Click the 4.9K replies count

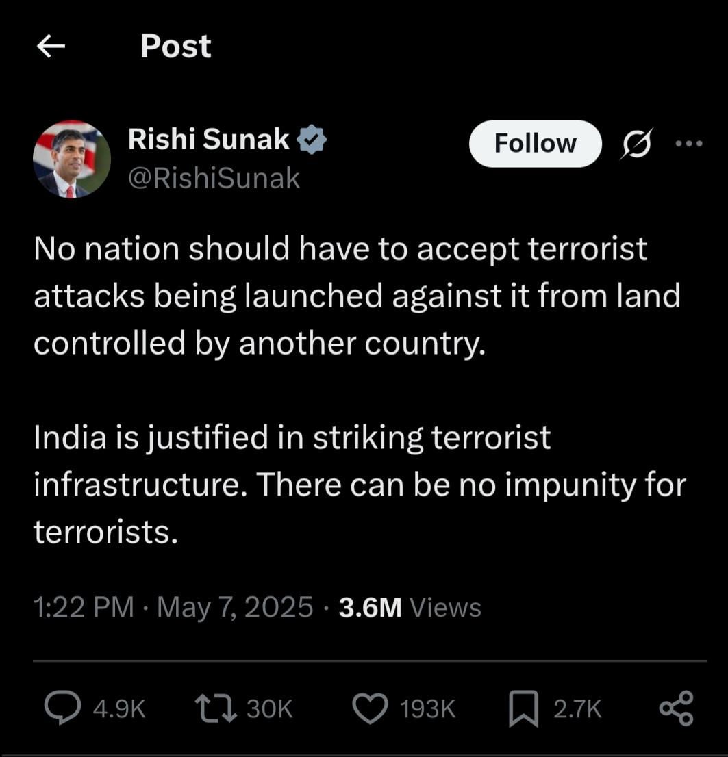click(119, 709)
